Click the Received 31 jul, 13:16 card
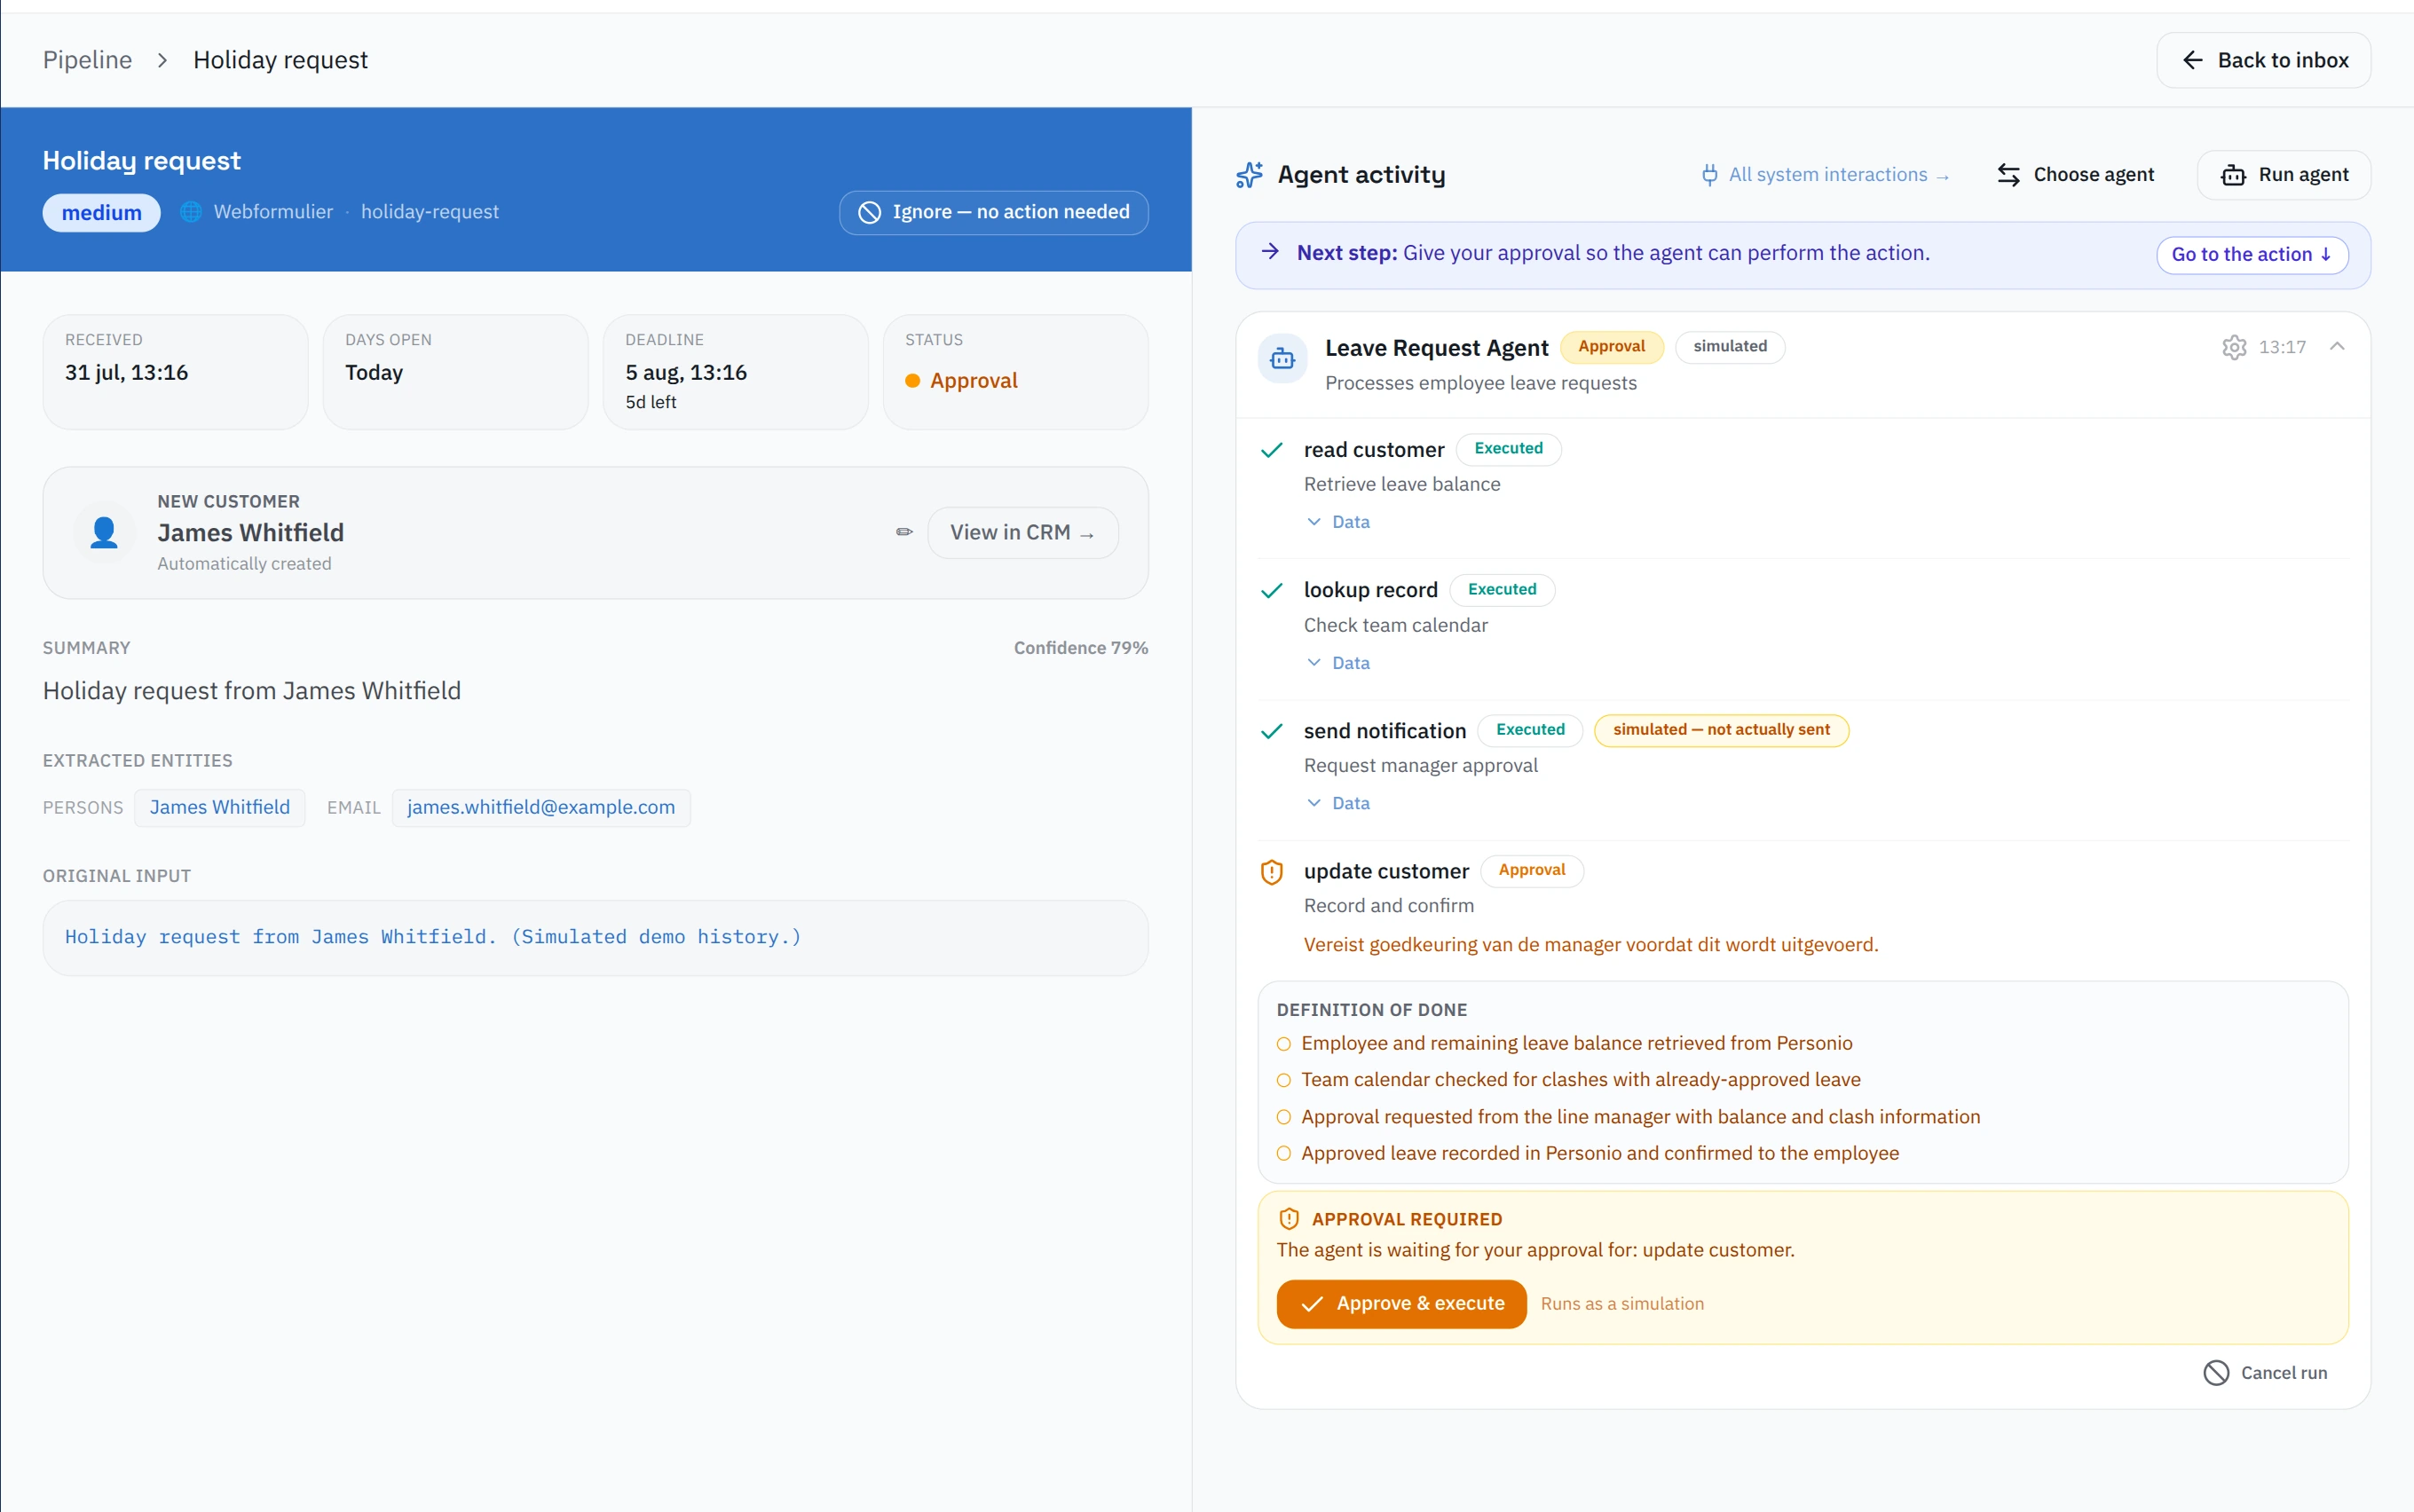The image size is (2414, 1512). pyautogui.click(x=175, y=372)
